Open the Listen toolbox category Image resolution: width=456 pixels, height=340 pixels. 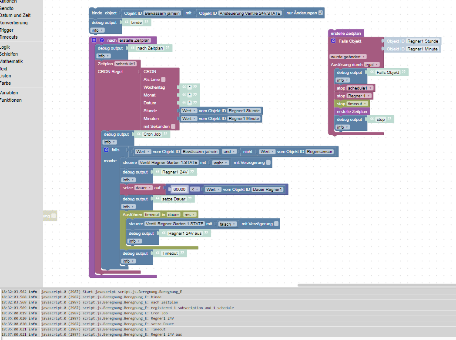(6, 76)
